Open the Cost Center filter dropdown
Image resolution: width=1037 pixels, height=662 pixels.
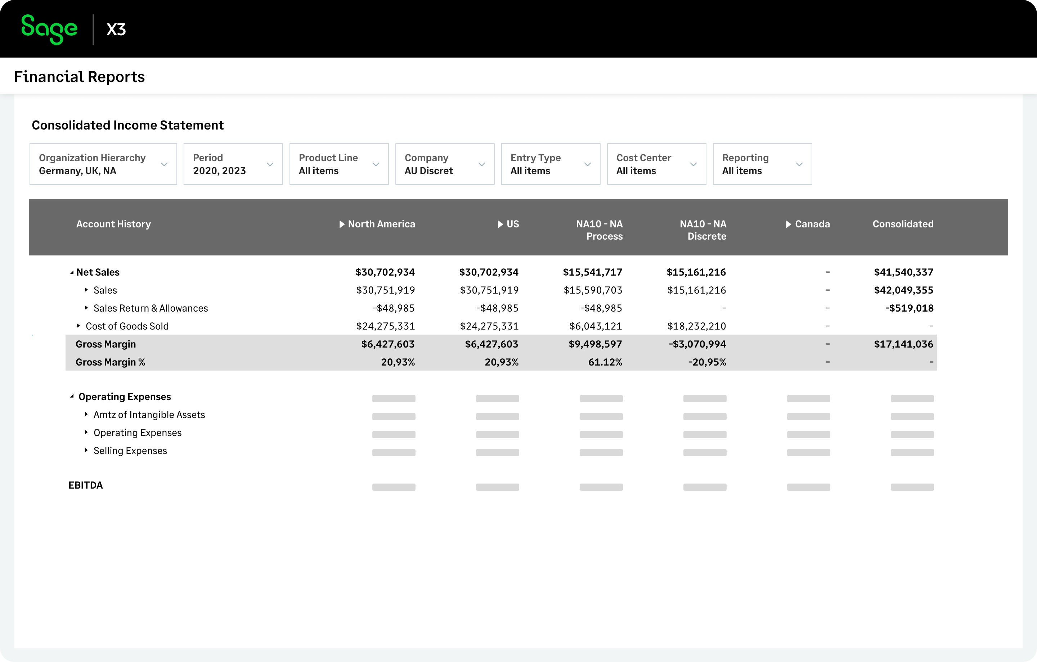click(656, 164)
